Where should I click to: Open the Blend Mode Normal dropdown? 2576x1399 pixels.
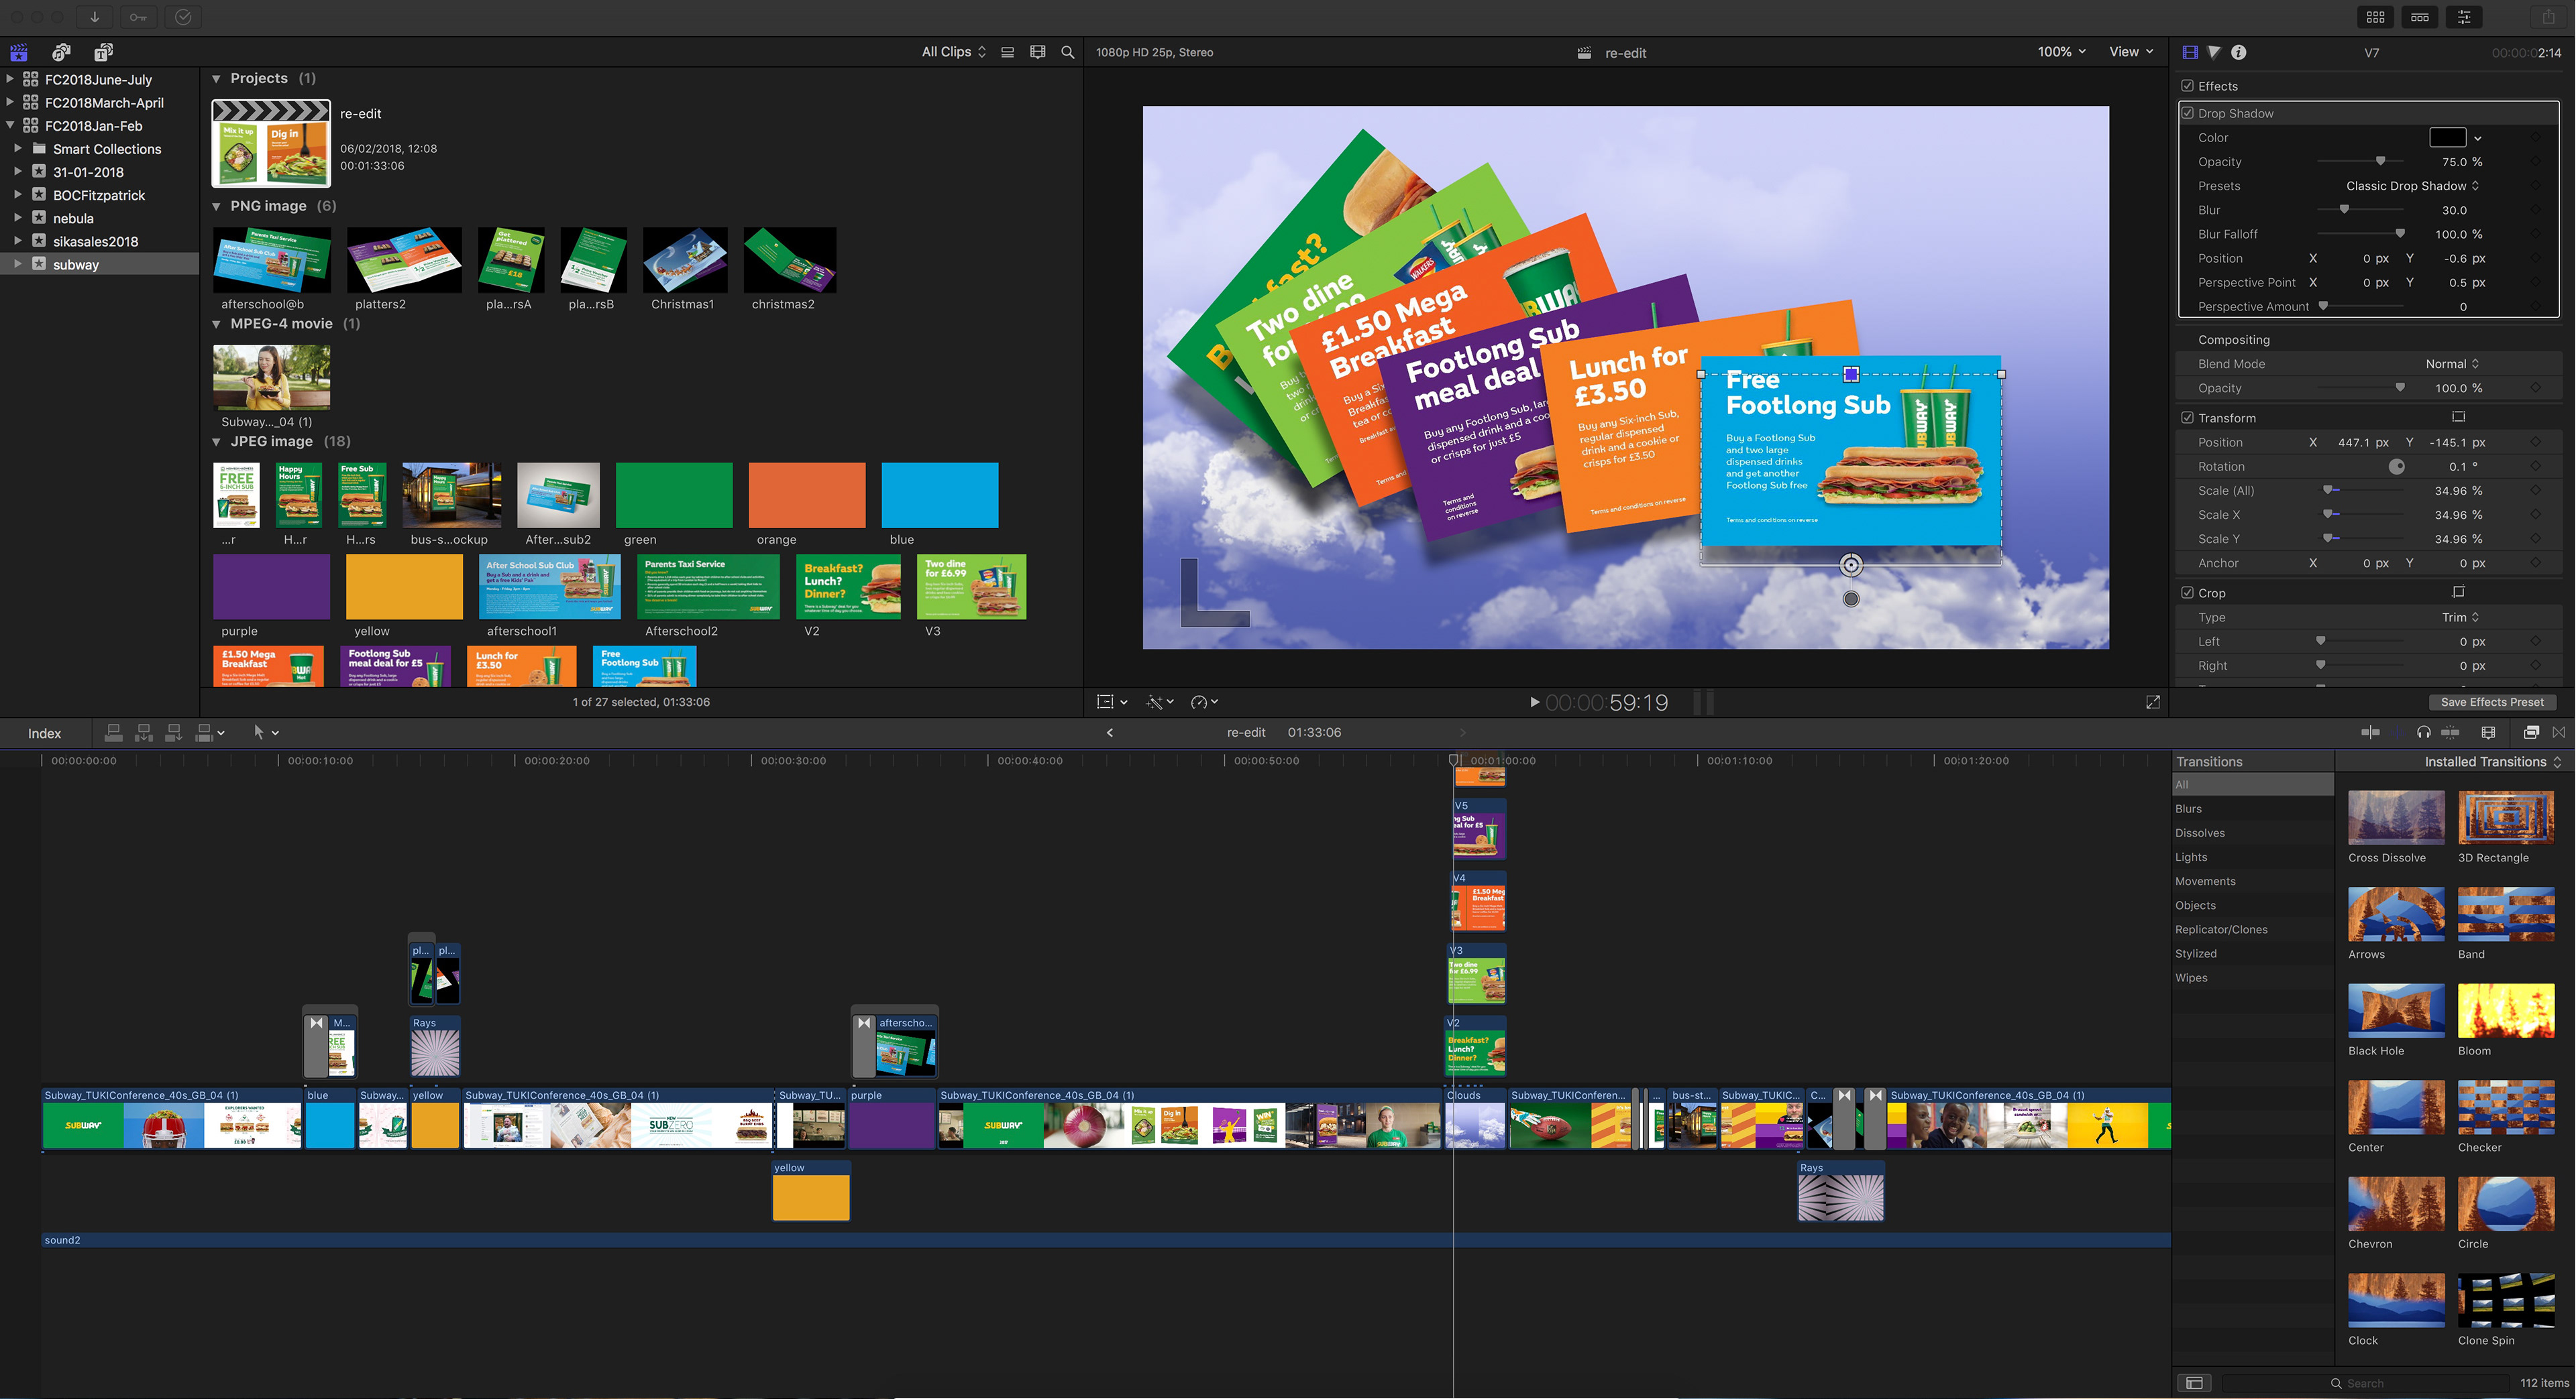coord(2452,364)
